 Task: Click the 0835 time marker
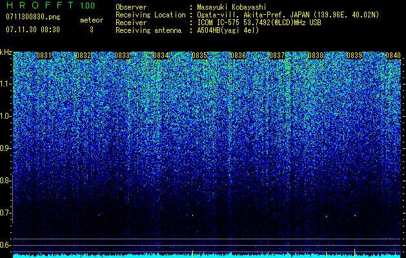[199, 55]
